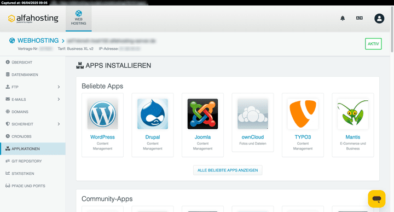Click the Tarif: Business XL v2 text
Viewport: 394px width, 212px height.
coord(76,49)
